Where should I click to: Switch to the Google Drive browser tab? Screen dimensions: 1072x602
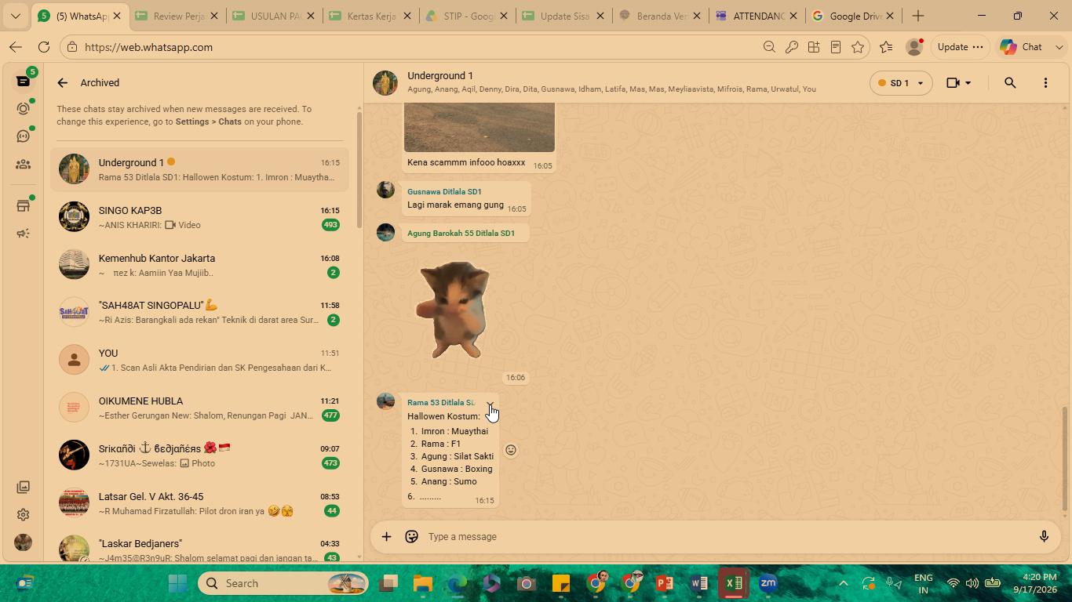tap(852, 16)
